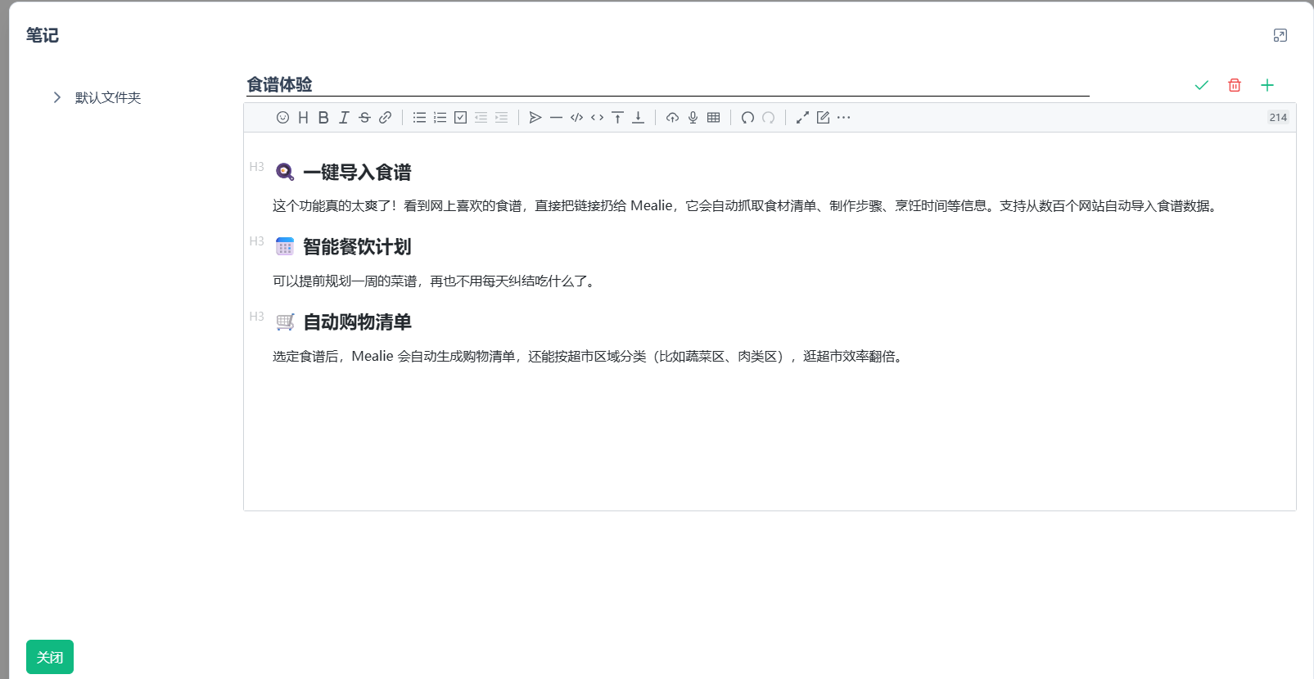Click the paragraph 可以提前规划一周的菜谱
This screenshot has height=679, width=1314.
coord(436,281)
